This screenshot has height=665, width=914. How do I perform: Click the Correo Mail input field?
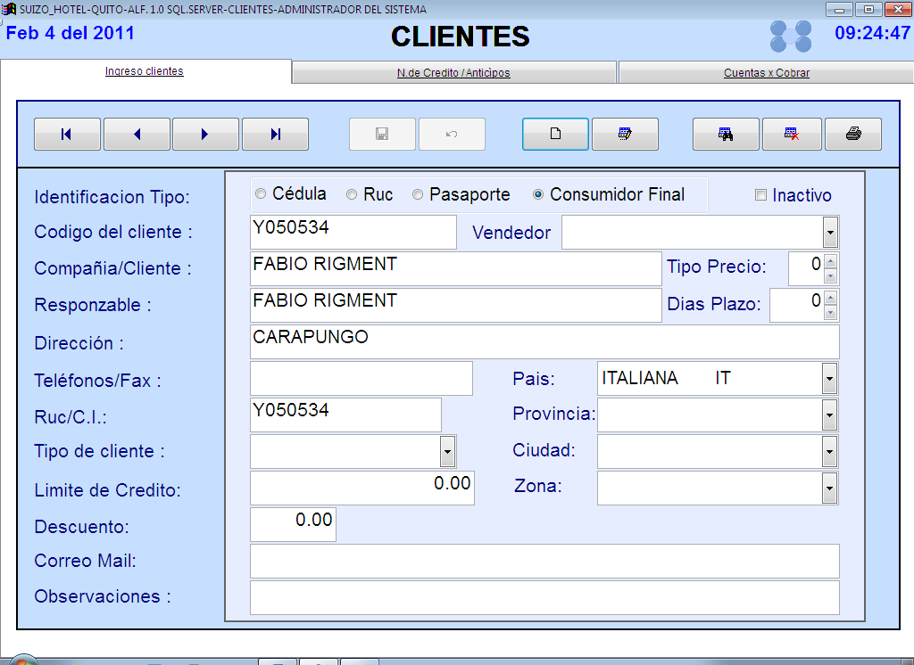[x=544, y=562]
